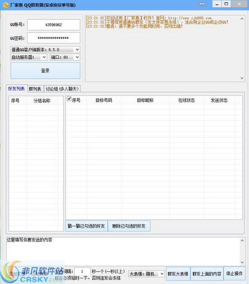
Task: Click the 目标号码 column header
Action: 104,100
